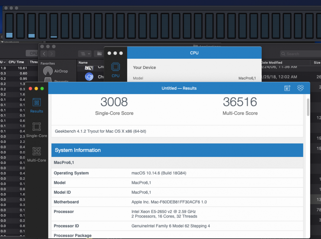Screen dimensions: 321x239
Task: Click the Geekbench results vertical scrollbar
Action: (x=308, y=107)
